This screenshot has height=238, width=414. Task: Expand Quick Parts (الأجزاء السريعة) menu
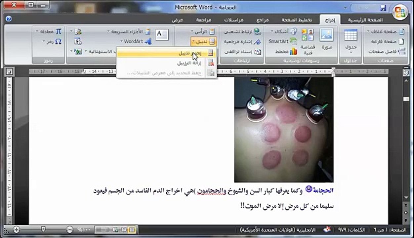pos(129,31)
